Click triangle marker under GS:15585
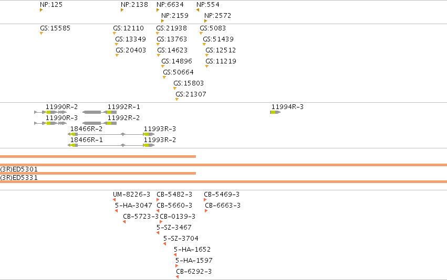 [x=41, y=34]
